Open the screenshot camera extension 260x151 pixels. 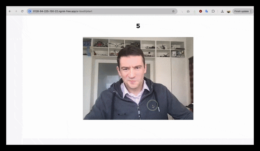coord(188,11)
